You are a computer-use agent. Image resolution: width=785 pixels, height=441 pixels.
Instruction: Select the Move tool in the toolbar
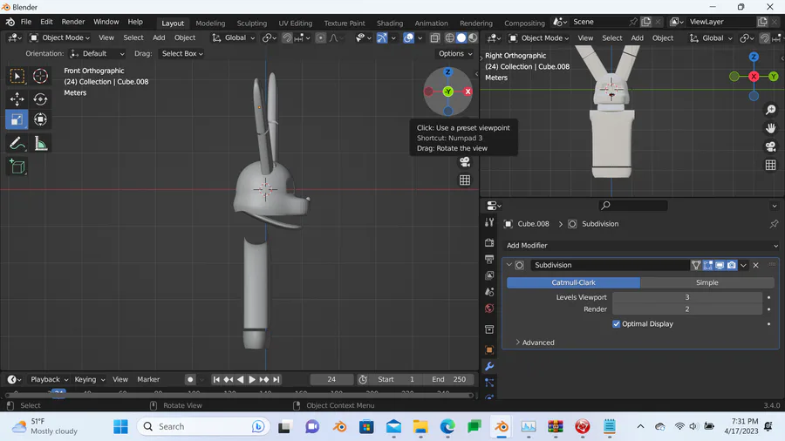click(x=17, y=99)
